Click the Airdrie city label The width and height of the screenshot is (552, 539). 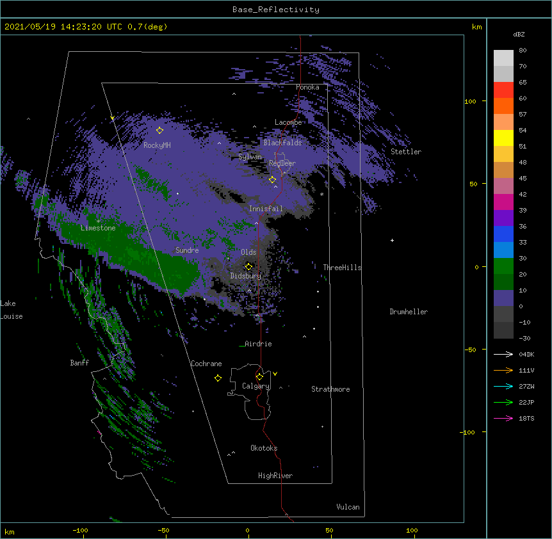(258, 344)
